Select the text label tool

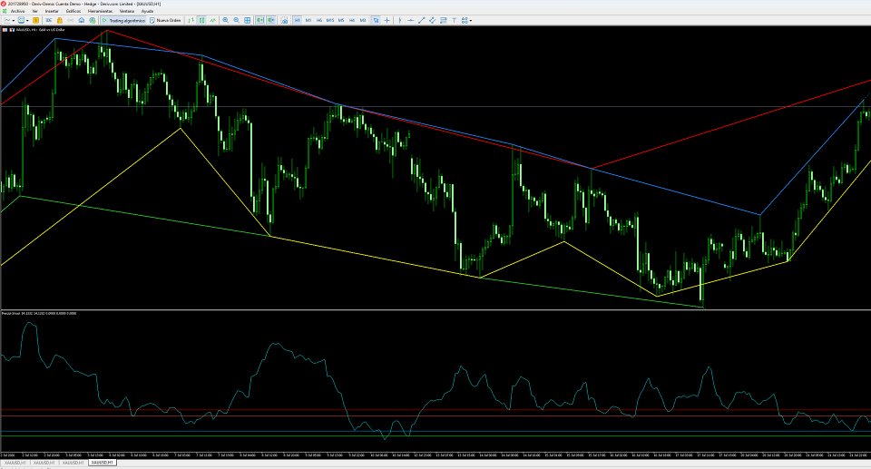pos(454,20)
